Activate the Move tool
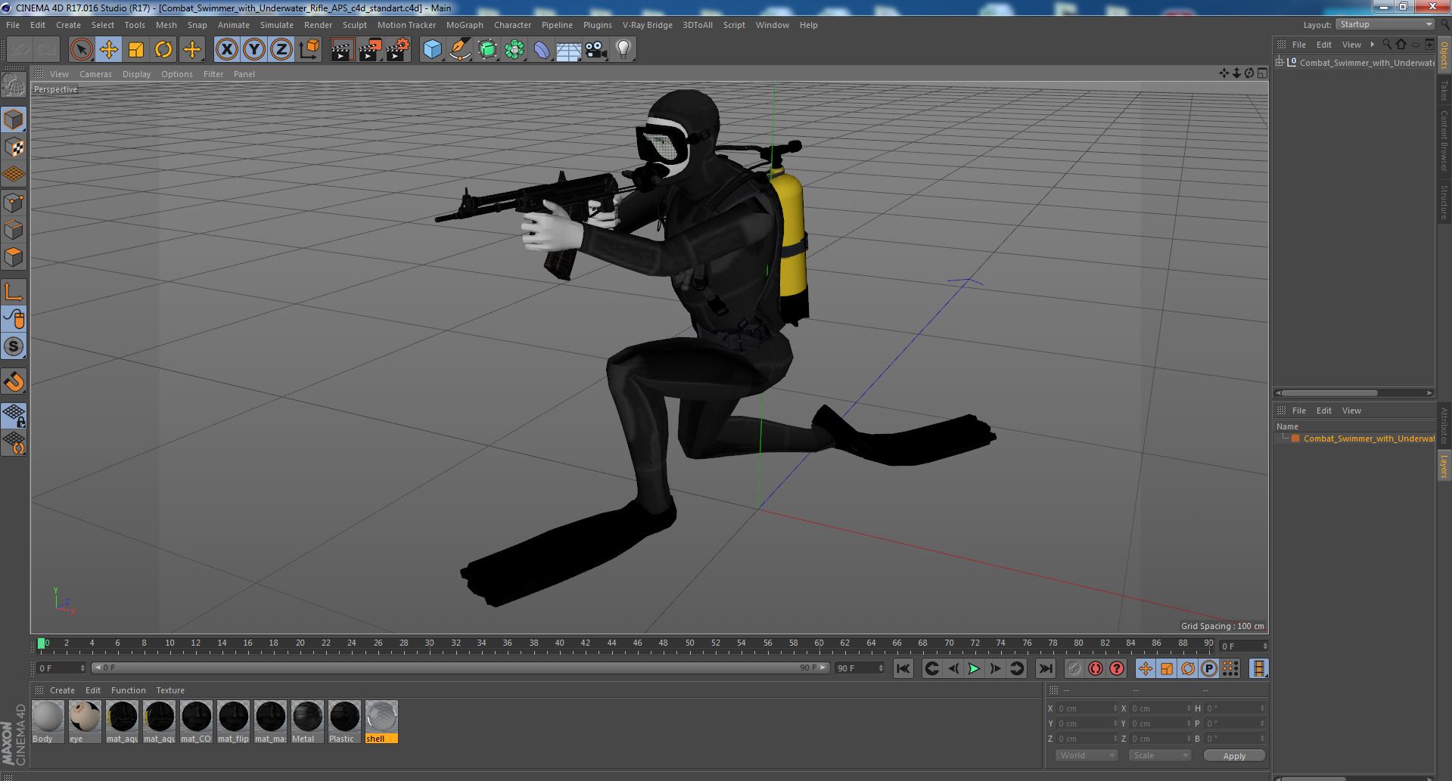The height and width of the screenshot is (781, 1452). (x=109, y=50)
